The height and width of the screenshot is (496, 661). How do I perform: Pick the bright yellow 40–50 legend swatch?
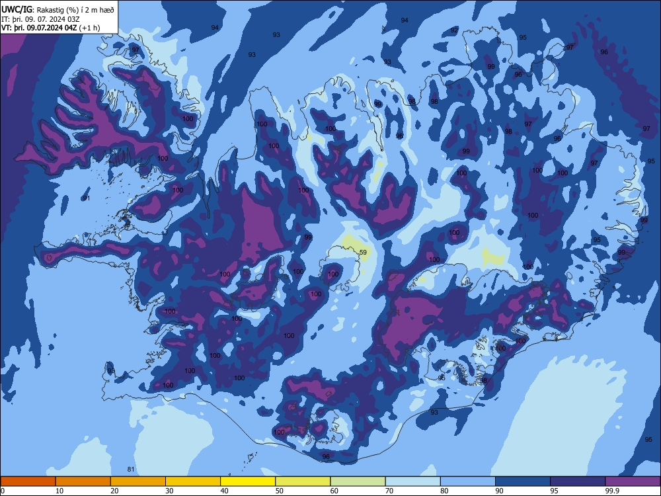[x=248, y=481]
